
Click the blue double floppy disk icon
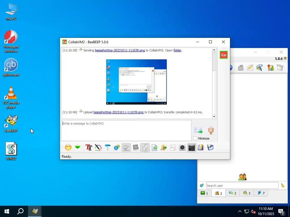pos(210,147)
